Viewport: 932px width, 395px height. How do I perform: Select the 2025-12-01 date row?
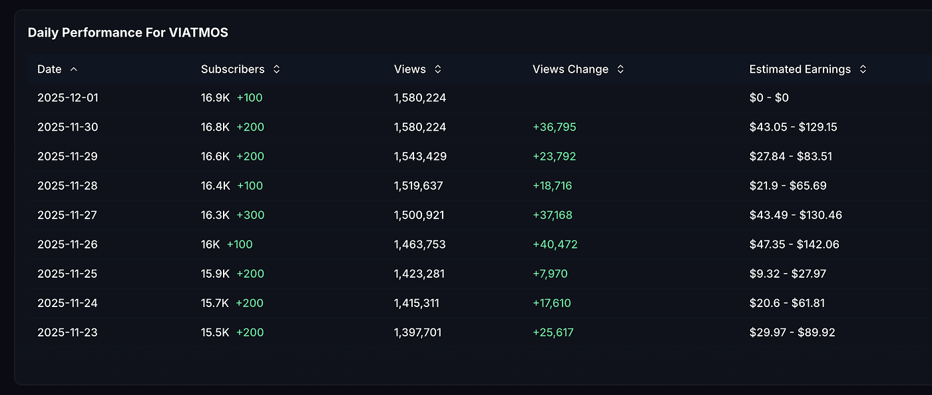[x=67, y=98]
